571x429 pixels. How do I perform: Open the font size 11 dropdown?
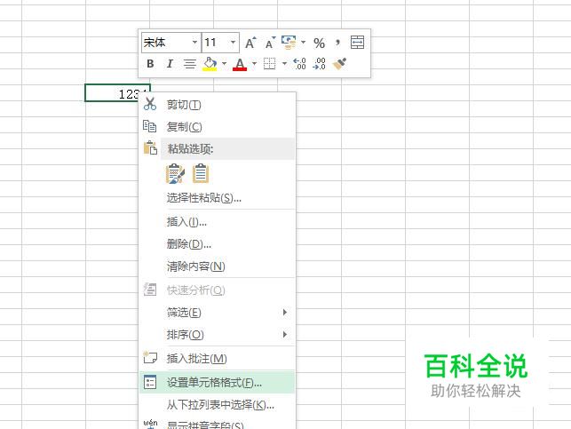click(233, 43)
